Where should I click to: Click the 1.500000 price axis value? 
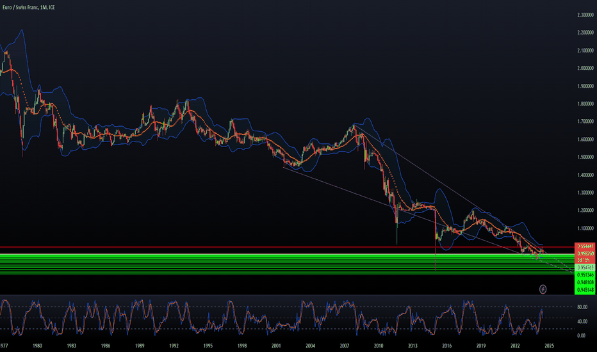tap(585, 157)
